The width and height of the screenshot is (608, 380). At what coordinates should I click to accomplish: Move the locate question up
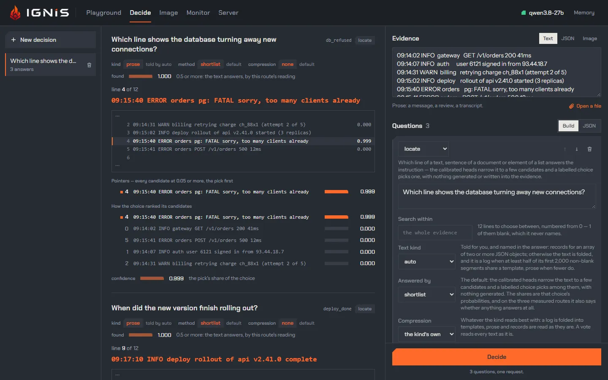tap(565, 149)
